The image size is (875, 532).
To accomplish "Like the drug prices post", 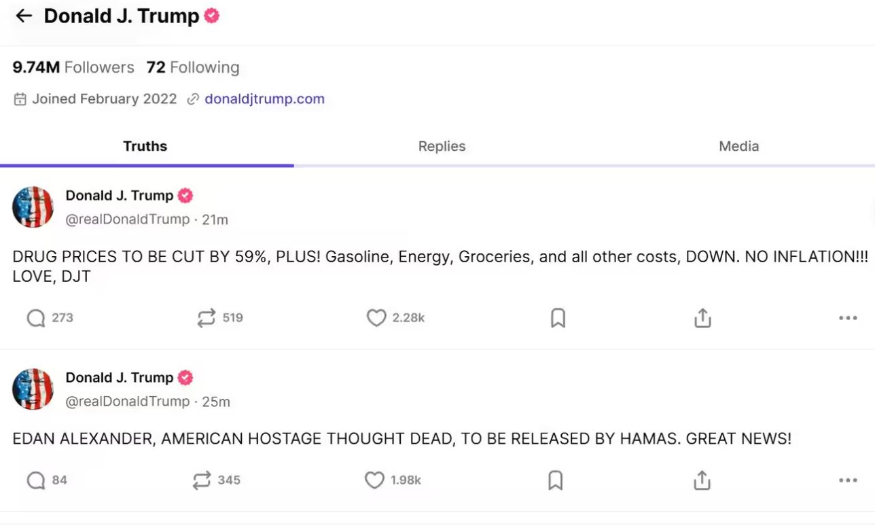I will 376,318.
